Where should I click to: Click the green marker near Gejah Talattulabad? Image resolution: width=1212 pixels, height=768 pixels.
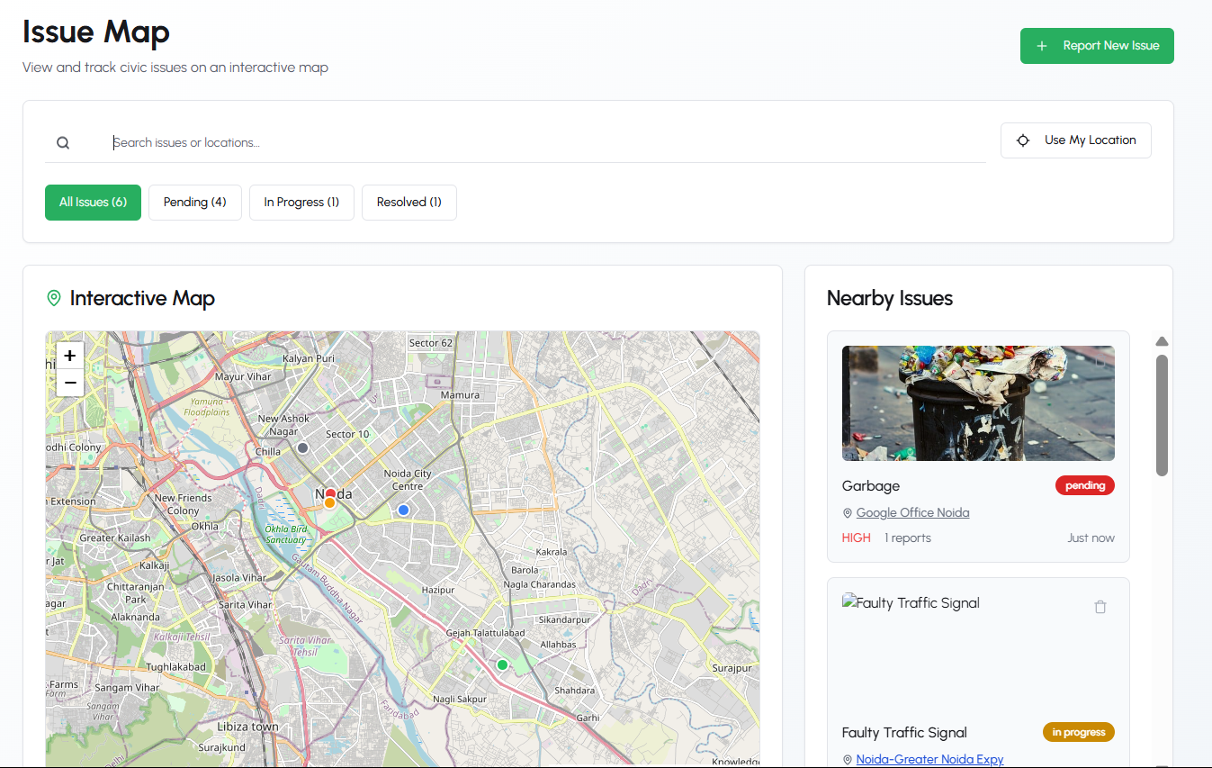(x=502, y=664)
